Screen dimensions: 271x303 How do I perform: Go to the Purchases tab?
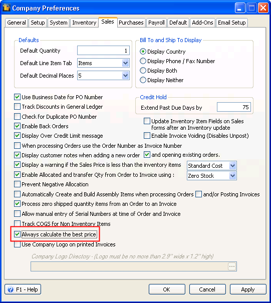[131, 23]
